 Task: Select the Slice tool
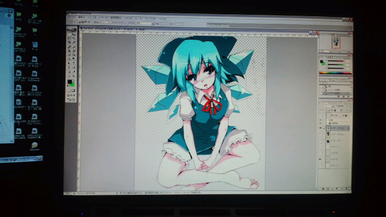(74, 42)
